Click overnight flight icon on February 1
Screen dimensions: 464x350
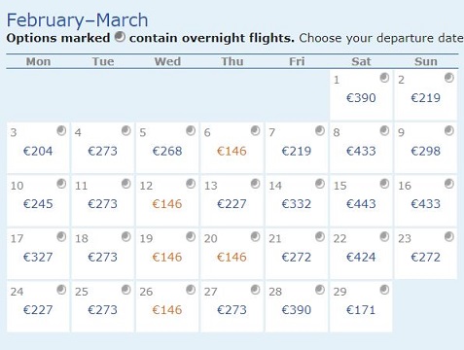point(384,78)
